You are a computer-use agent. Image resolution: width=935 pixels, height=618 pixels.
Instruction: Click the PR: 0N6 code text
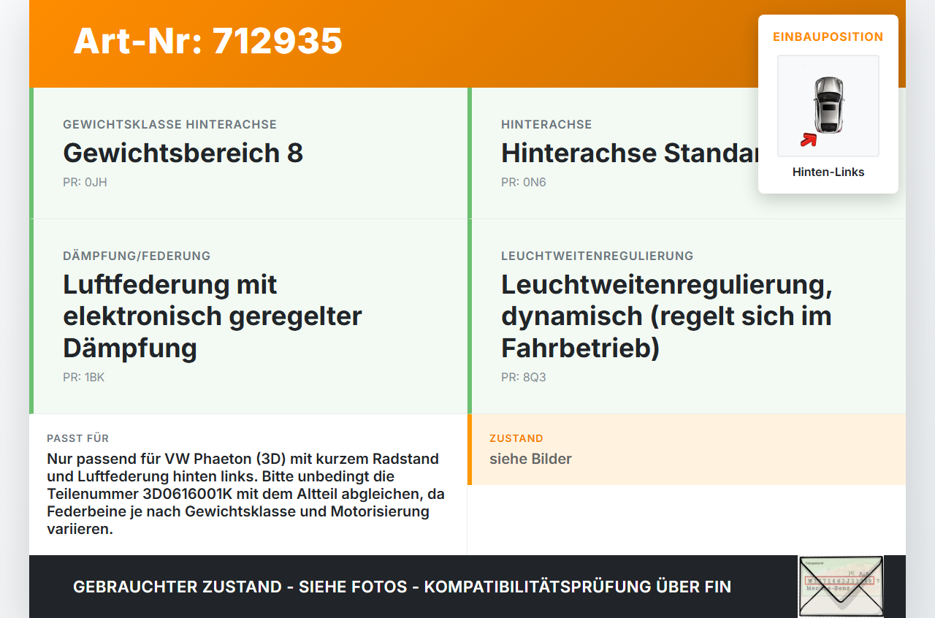click(x=524, y=182)
